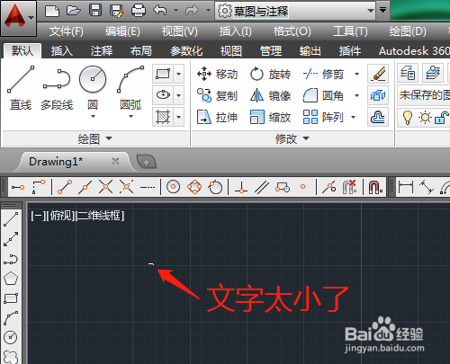Switch to the 插件 ribbon tab
The height and width of the screenshot is (364, 450).
point(350,51)
